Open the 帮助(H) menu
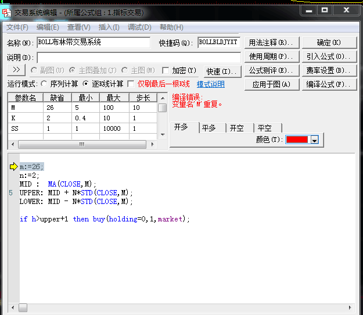Screen dimensions: 363x315 [x=171, y=27]
